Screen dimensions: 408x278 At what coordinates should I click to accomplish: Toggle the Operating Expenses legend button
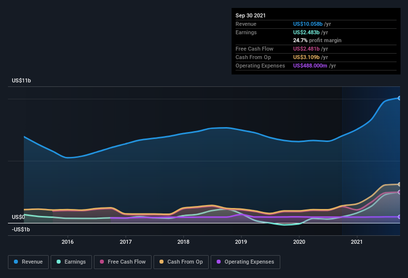[x=245, y=262]
